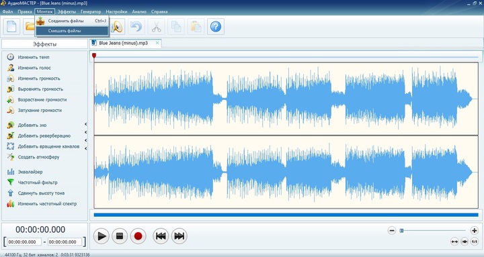The width and height of the screenshot is (484, 257).
Task: Close the Blue Jeans (minus).mp3 tab
Action: [x=157, y=43]
